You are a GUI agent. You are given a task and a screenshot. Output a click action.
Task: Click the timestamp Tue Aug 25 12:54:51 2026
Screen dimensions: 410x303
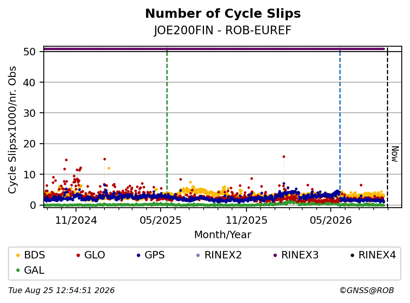pos(62,291)
